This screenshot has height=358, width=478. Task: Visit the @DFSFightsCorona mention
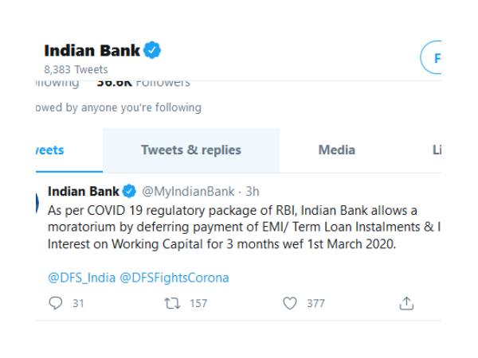(x=174, y=278)
